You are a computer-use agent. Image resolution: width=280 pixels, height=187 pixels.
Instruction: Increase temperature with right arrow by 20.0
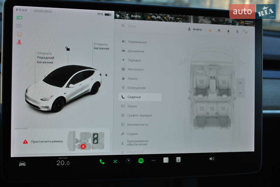click(x=74, y=163)
